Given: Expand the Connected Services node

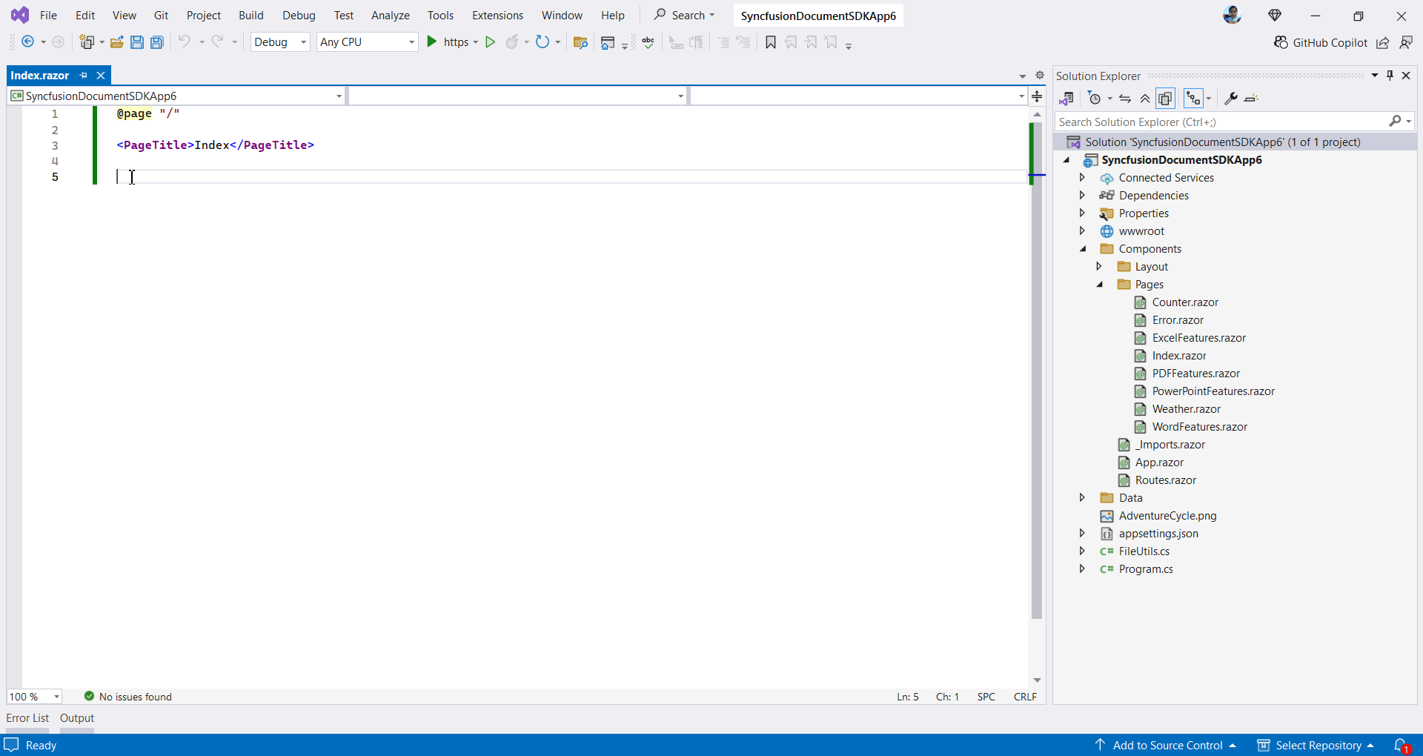Looking at the screenshot, I should click(1082, 178).
